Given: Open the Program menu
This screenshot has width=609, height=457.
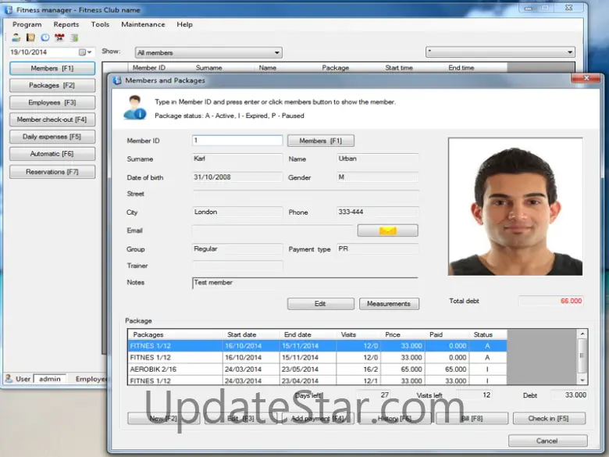Looking at the screenshot, I should (x=27, y=24).
